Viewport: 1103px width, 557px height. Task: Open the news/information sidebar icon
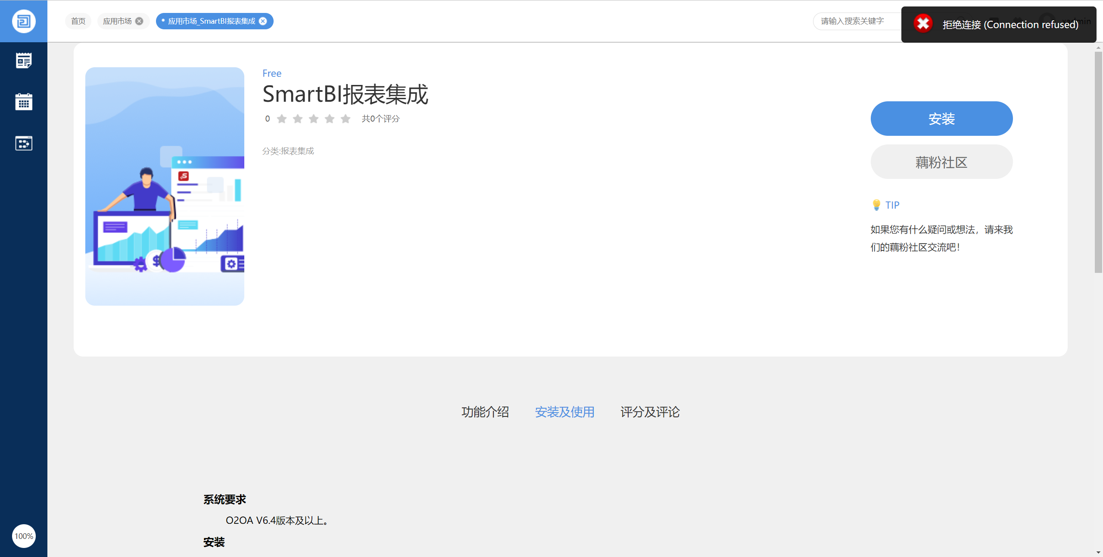point(24,60)
